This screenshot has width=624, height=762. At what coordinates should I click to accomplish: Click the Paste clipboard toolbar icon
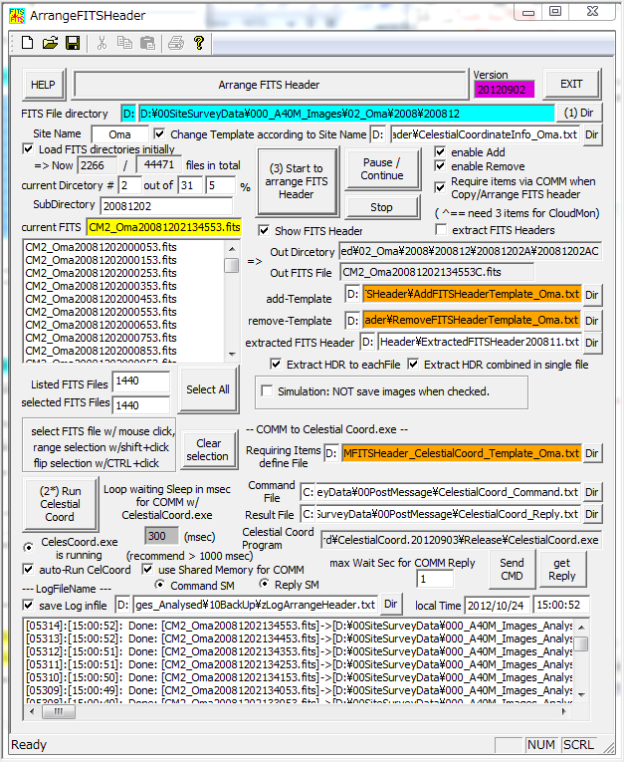click(x=147, y=44)
